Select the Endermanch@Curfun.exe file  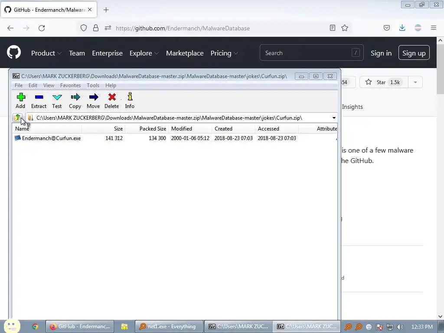48,138
